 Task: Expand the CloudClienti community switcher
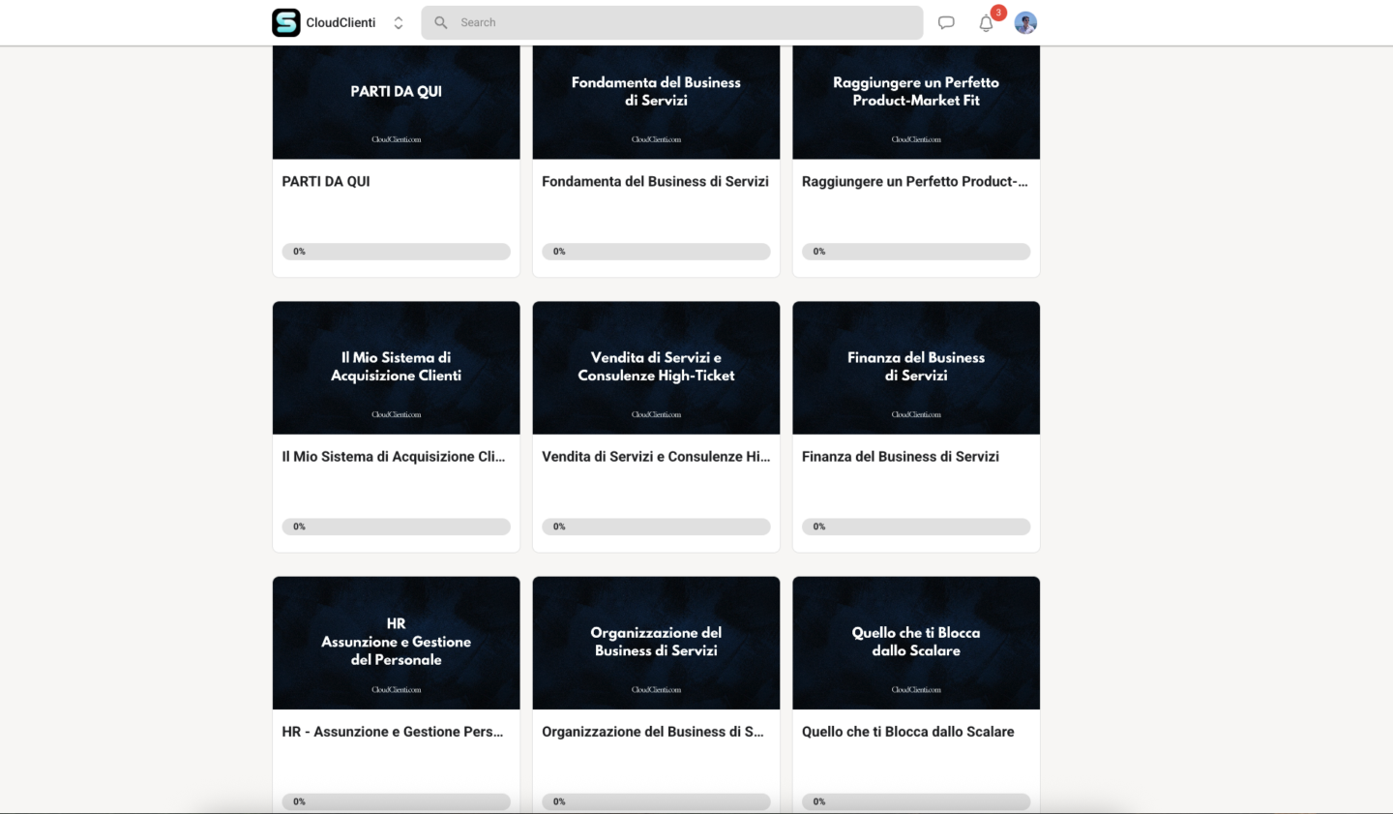click(x=398, y=22)
